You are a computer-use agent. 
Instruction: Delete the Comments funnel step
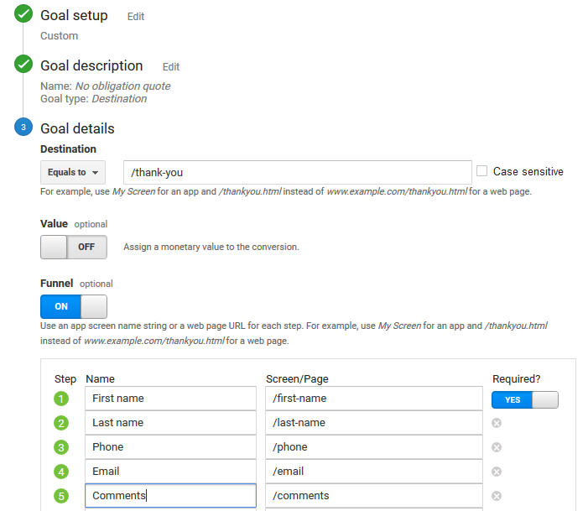click(497, 496)
